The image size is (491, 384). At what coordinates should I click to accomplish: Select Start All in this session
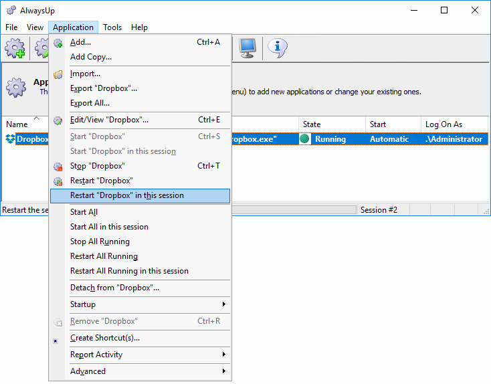(x=140, y=227)
